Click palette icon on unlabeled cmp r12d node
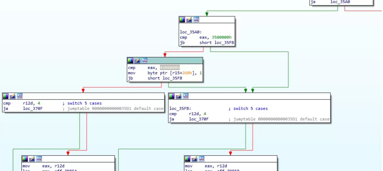383x171 pixels. [x=5, y=96]
